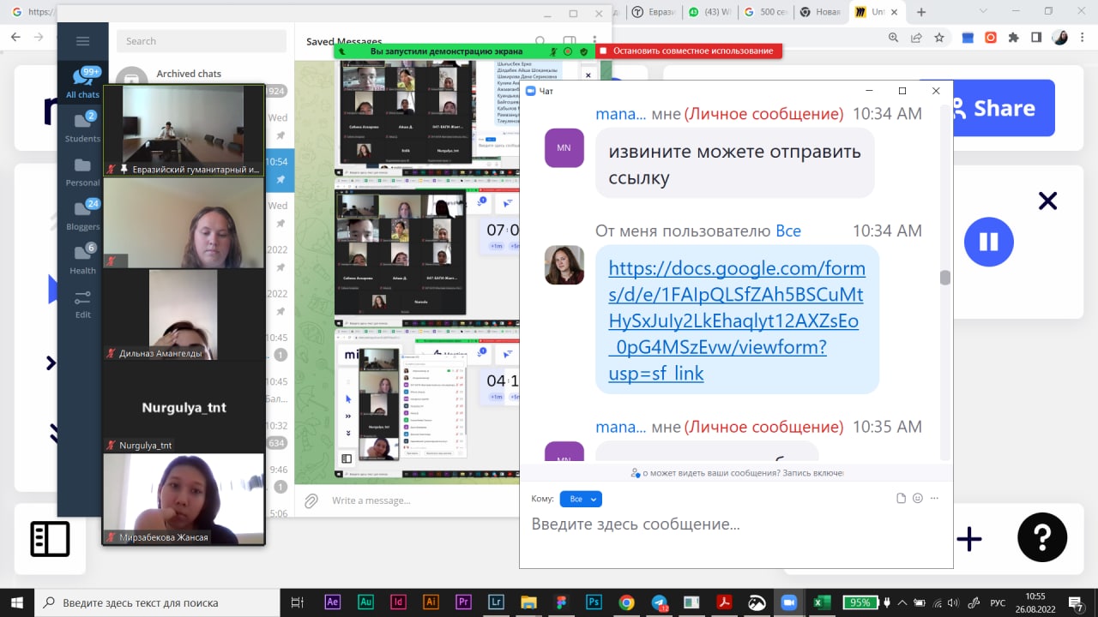Bookmark this page with the star icon
The height and width of the screenshot is (617, 1098).
(x=939, y=38)
